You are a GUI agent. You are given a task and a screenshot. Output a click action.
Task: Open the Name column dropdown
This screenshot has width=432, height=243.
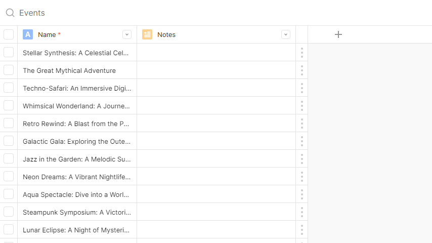click(x=127, y=34)
